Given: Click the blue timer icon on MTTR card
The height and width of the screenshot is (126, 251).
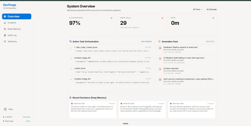Looking at the screenshot, I should 213,18.
